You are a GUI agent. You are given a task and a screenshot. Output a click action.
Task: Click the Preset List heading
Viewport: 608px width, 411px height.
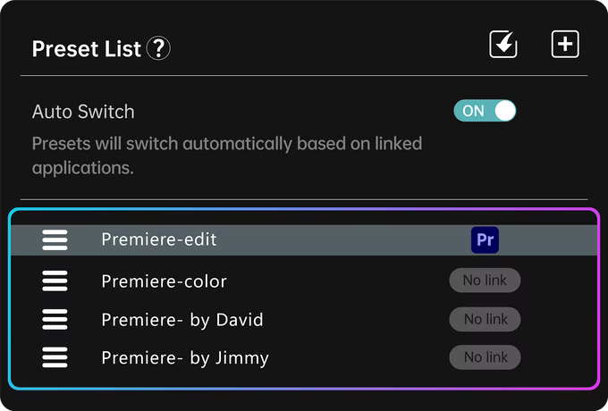(x=87, y=49)
